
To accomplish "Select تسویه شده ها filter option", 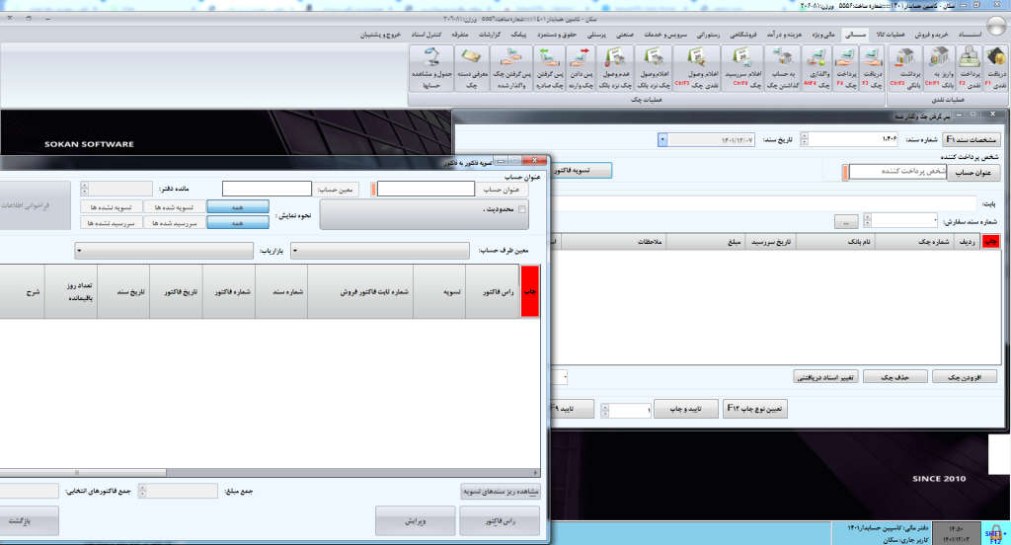I will 174,207.
